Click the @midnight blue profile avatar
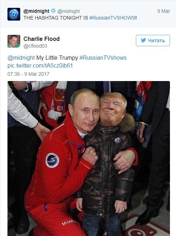176x236 pixels. point(14,14)
